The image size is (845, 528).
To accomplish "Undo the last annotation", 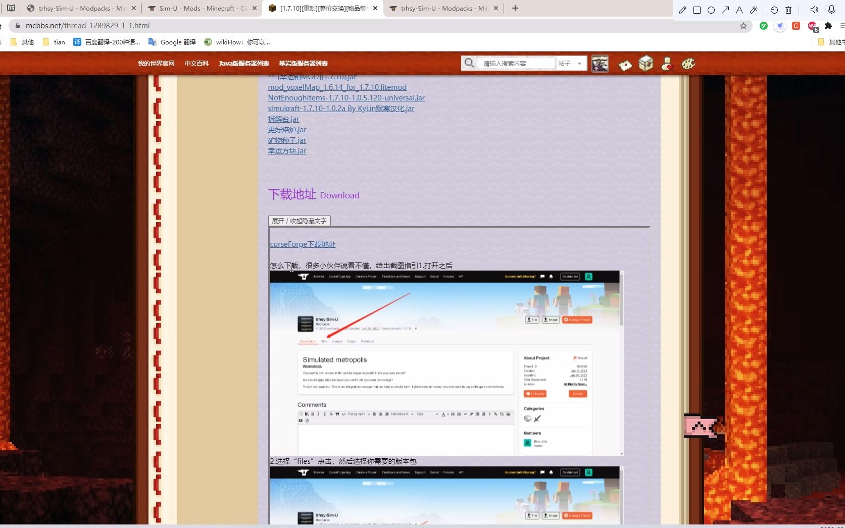I will click(774, 10).
